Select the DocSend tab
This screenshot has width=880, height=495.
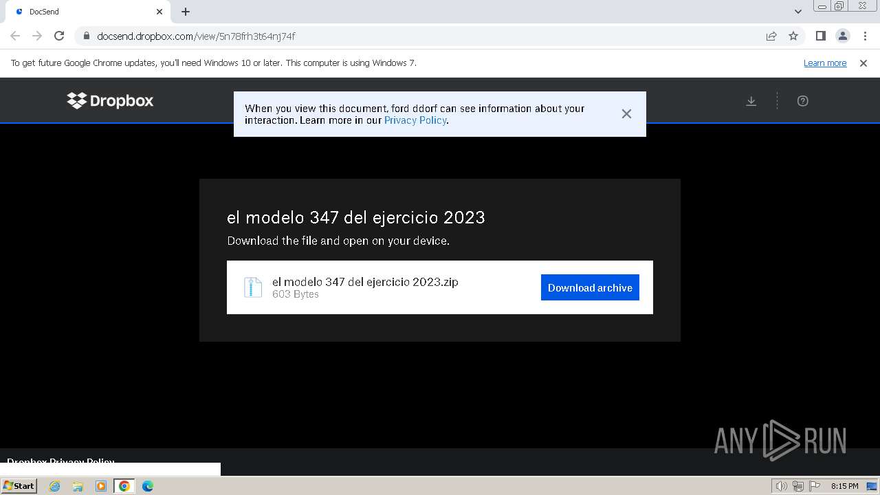point(86,12)
